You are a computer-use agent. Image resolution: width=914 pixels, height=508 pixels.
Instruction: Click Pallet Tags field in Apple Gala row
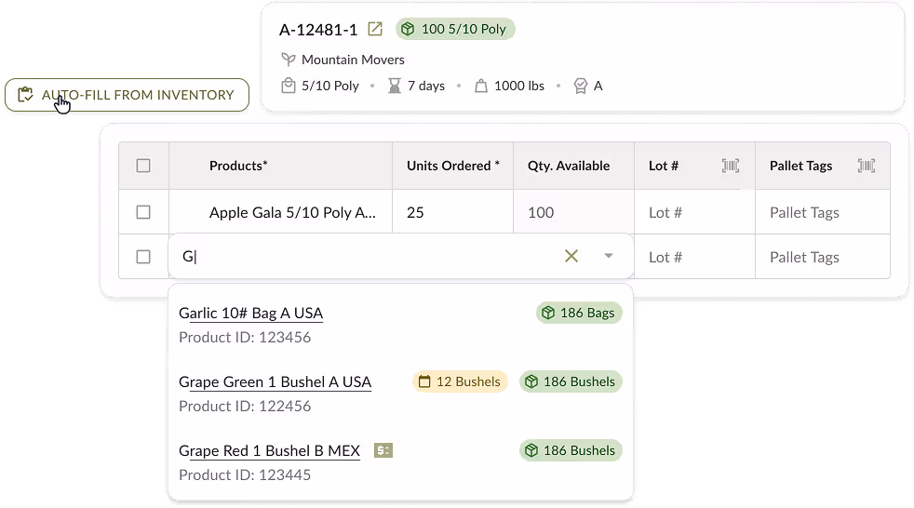pos(823,212)
